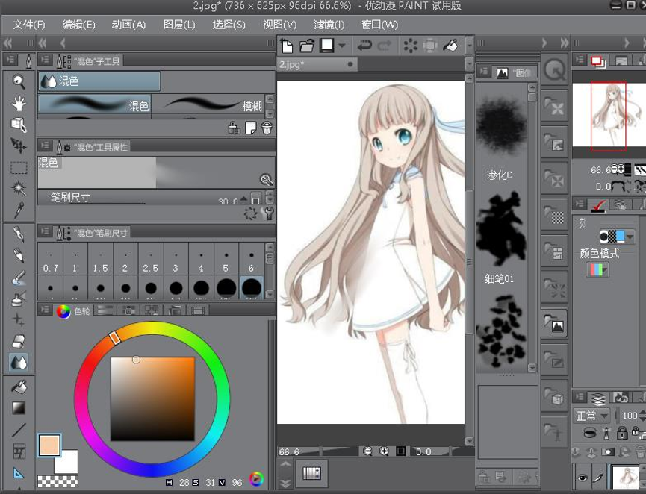Viewport: 646px width, 494px height.
Task: Create a new canvas document
Action: (x=288, y=46)
